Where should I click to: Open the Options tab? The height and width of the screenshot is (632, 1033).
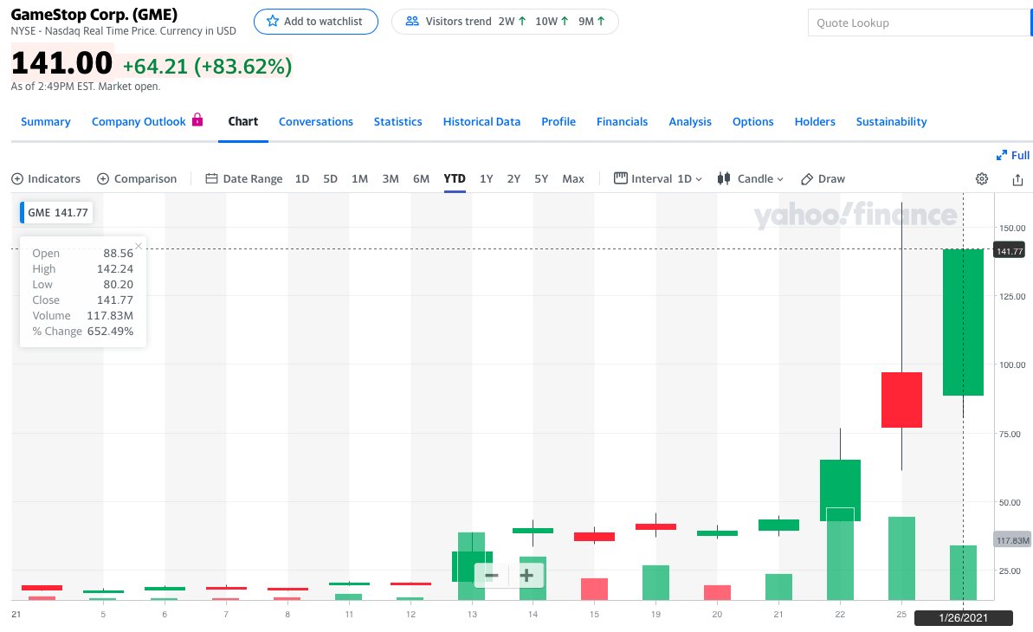(x=753, y=122)
